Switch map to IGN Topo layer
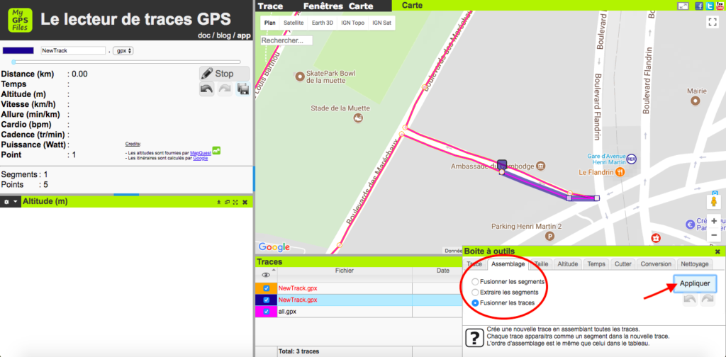 [x=352, y=23]
